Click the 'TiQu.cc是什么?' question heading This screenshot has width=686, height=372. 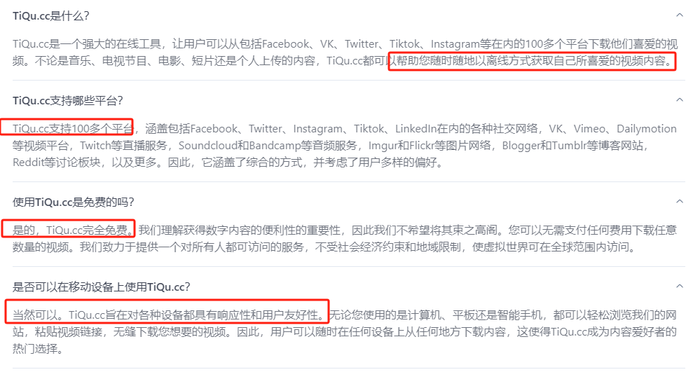tap(50, 16)
